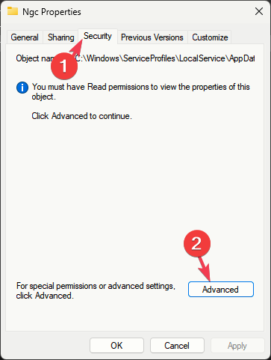Click the blue information icon
Screen dimensions: 271x360
(x=22, y=88)
